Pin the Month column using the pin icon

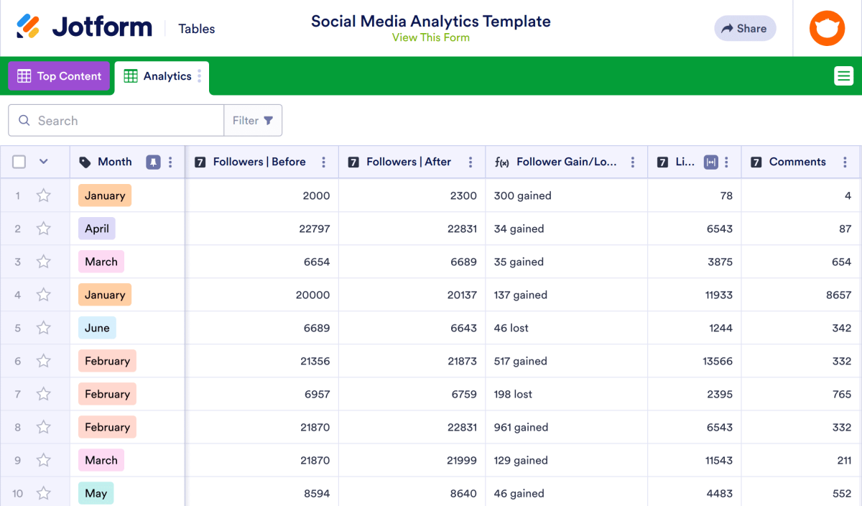click(x=153, y=162)
